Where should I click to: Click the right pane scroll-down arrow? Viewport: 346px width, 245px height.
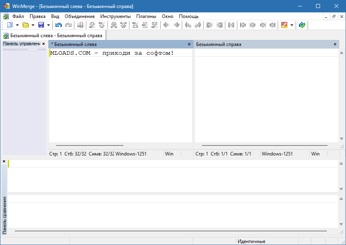(342, 139)
